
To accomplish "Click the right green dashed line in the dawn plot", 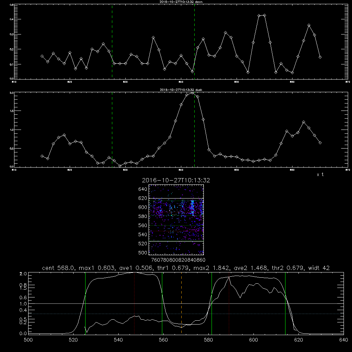I will pyautogui.click(x=194, y=42).
